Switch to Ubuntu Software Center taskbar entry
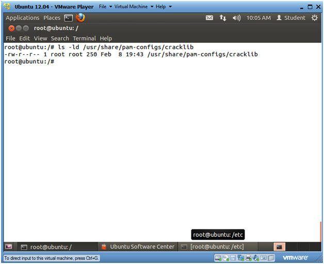Screen dimensions: 324x264 pos(138,247)
